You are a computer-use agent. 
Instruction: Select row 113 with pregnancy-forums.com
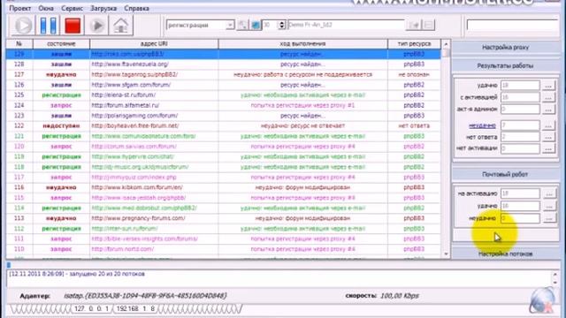click(x=223, y=218)
